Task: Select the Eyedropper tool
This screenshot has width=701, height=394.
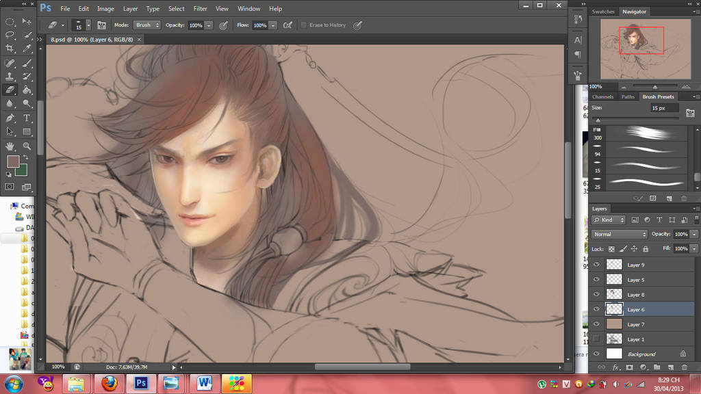Action: [x=27, y=49]
